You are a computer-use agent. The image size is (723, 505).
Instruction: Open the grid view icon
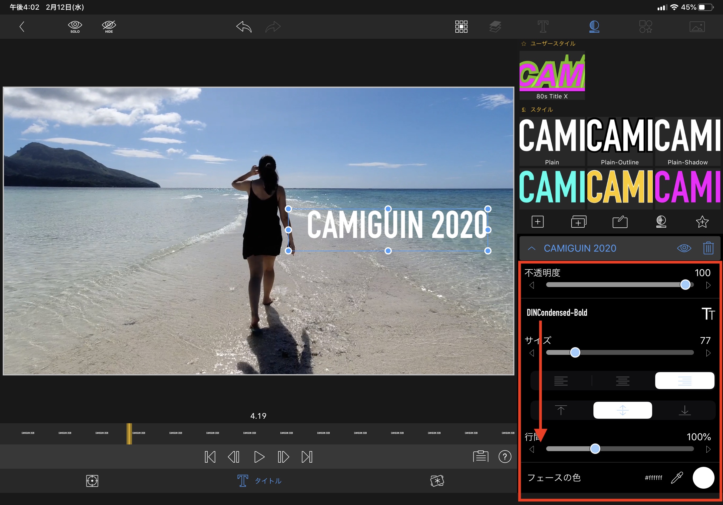pyautogui.click(x=461, y=26)
